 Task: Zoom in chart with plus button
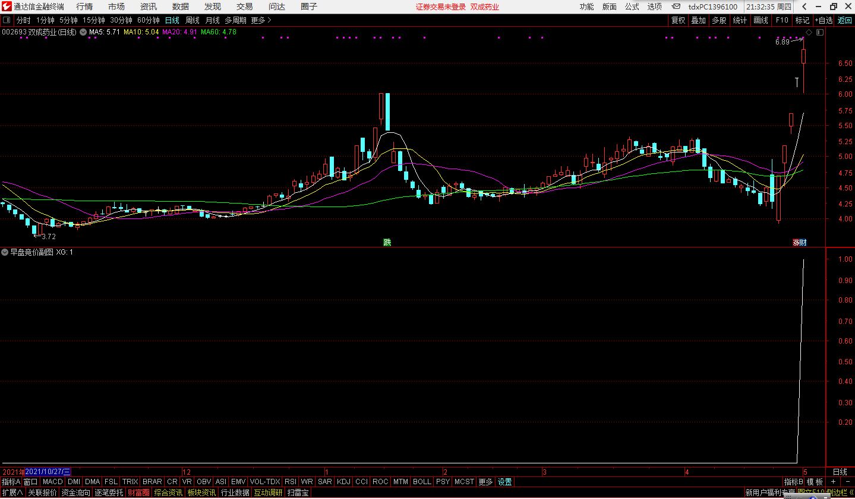[x=833, y=482]
